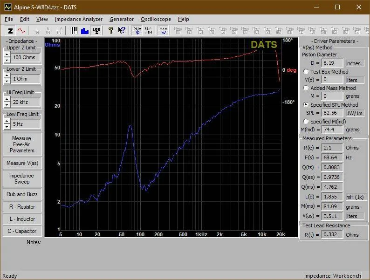
Task: Open the piano keyboard toolbar icon
Action: click(x=73, y=31)
